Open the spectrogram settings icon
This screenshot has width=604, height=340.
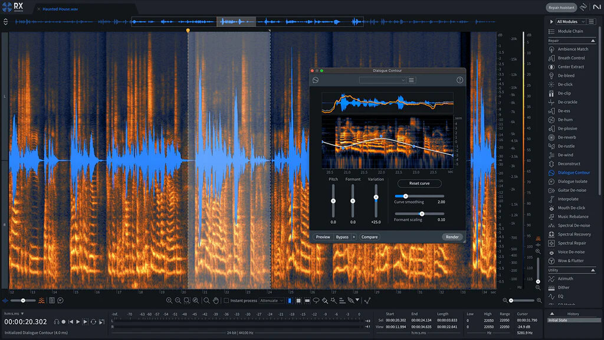41,300
